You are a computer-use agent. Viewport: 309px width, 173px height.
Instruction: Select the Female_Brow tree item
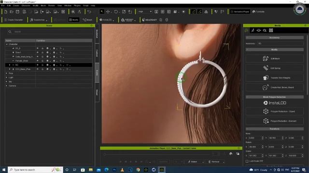tap(22, 61)
